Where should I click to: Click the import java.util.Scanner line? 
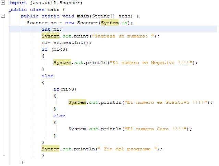46,3
